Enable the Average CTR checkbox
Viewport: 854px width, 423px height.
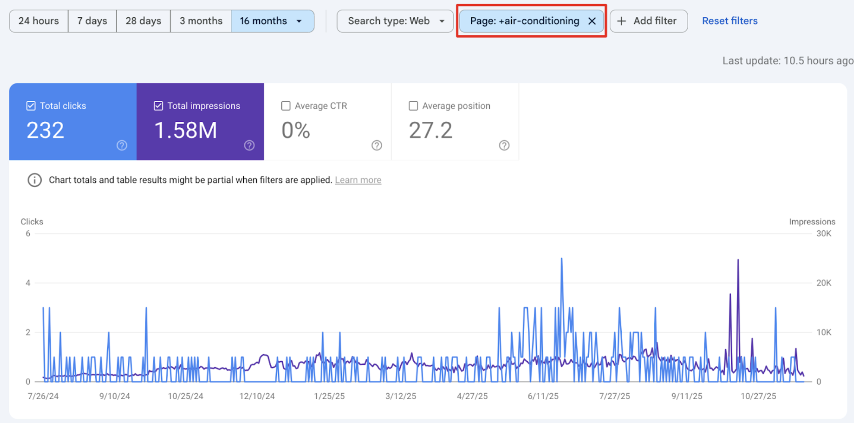[x=286, y=106]
